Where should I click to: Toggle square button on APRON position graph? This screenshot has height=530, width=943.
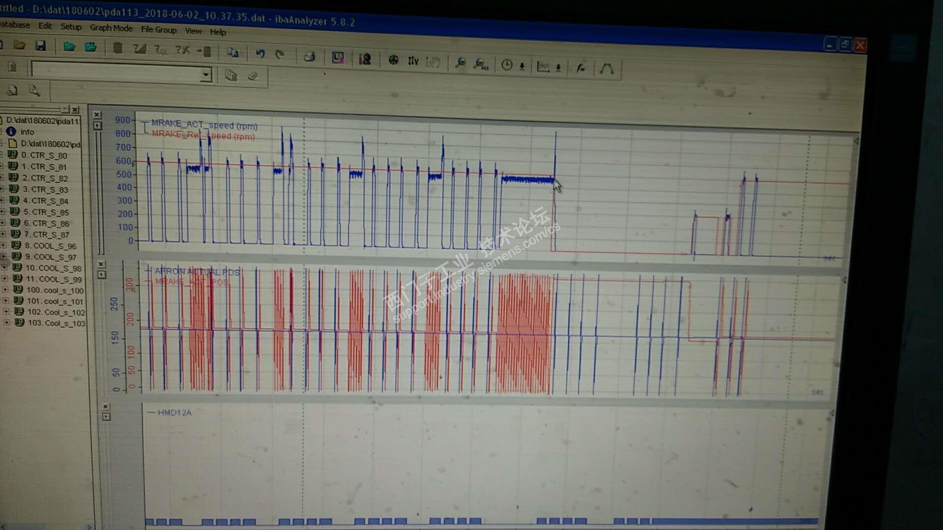coord(102,275)
